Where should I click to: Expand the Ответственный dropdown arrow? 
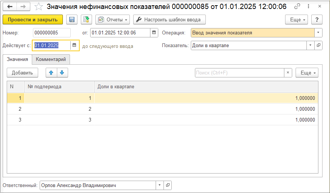click(x=160, y=185)
